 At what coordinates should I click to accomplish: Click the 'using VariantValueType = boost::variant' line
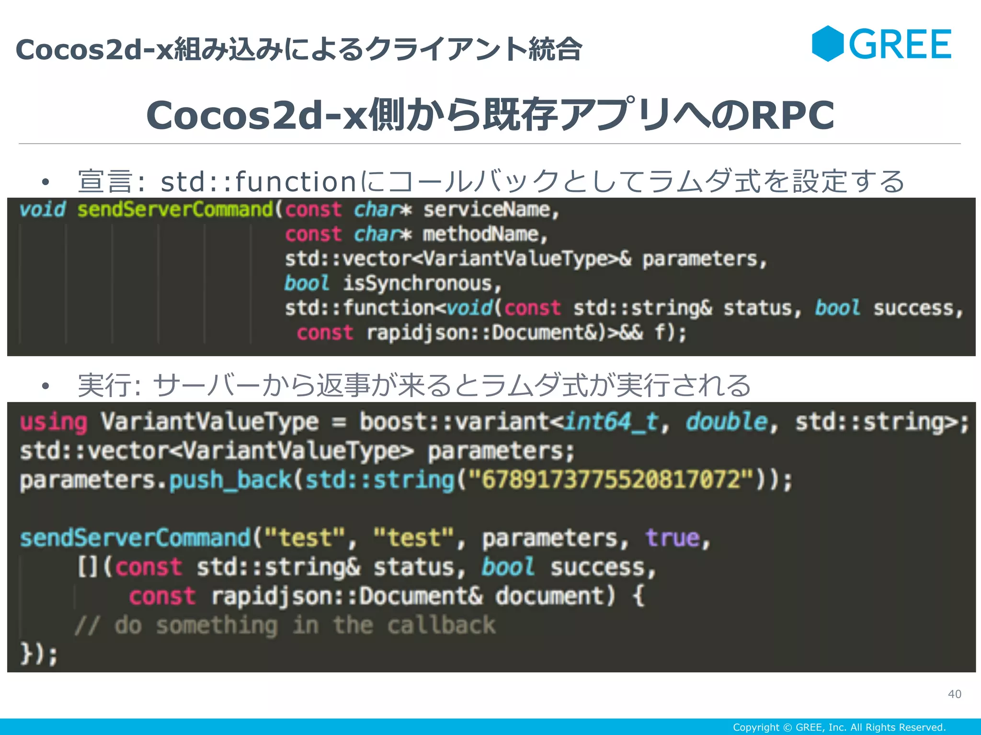click(x=494, y=423)
